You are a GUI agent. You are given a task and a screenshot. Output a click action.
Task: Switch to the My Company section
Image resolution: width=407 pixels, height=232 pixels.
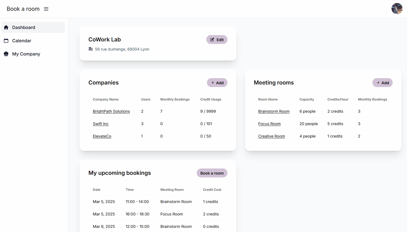tap(26, 54)
